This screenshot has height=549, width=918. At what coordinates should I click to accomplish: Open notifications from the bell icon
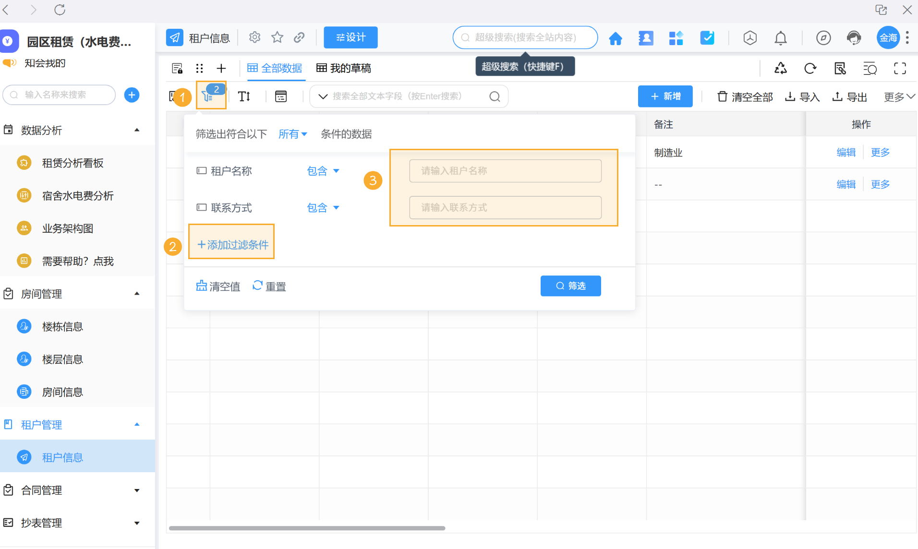pos(780,38)
